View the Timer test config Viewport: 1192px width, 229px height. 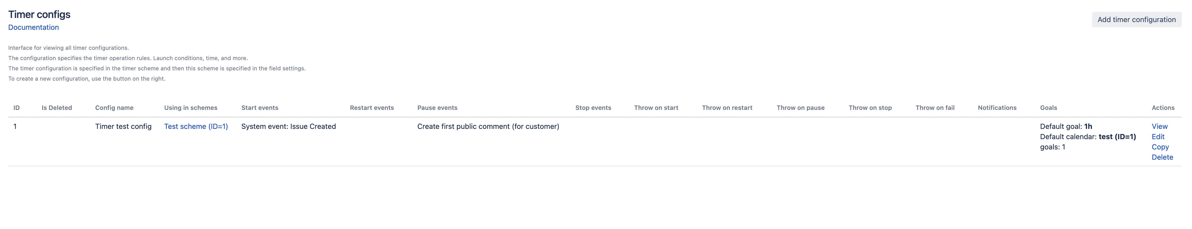(1159, 127)
